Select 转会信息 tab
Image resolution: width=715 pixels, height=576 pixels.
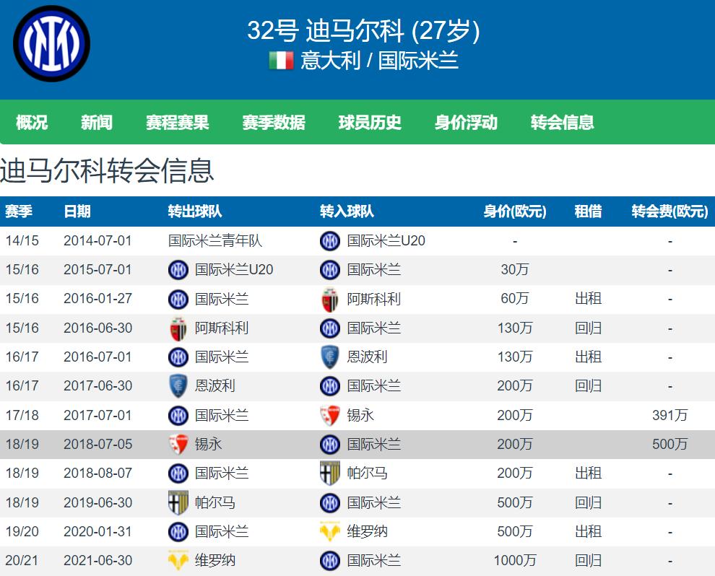(x=562, y=122)
